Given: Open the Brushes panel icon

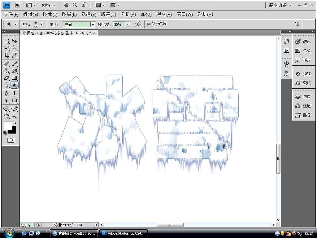Looking at the screenshot, I should pos(286,64).
